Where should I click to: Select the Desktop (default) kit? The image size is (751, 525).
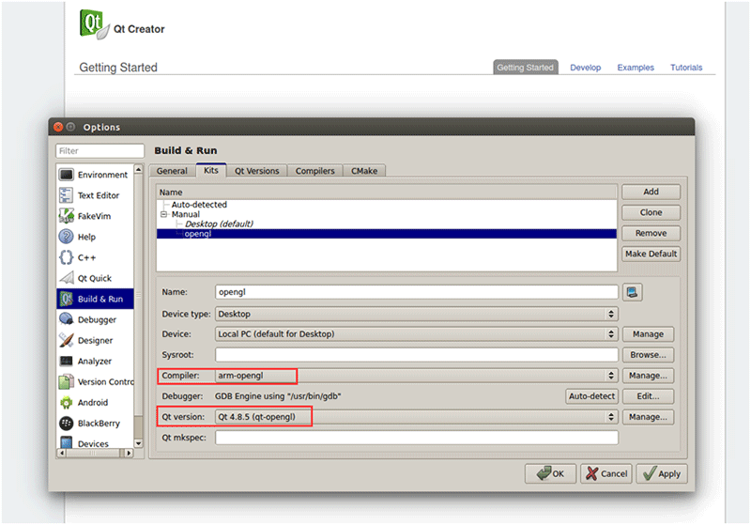tap(219, 224)
